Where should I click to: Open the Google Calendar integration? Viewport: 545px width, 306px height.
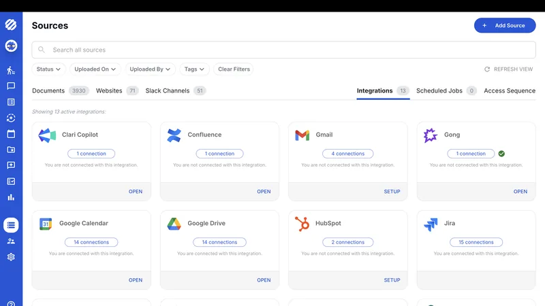pos(135,280)
